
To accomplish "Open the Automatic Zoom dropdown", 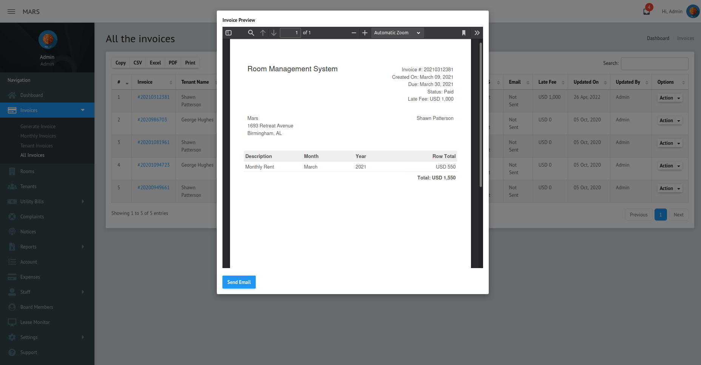I will click(x=397, y=33).
